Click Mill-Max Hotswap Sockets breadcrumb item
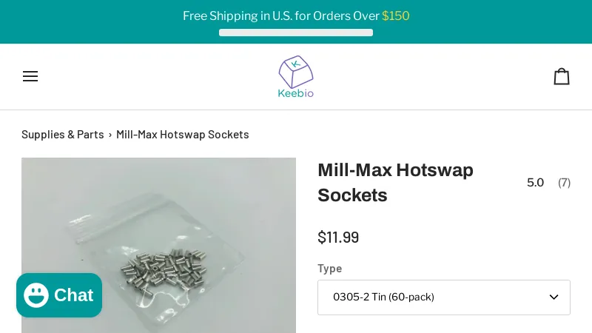Viewport: 592px width, 333px height. click(182, 135)
